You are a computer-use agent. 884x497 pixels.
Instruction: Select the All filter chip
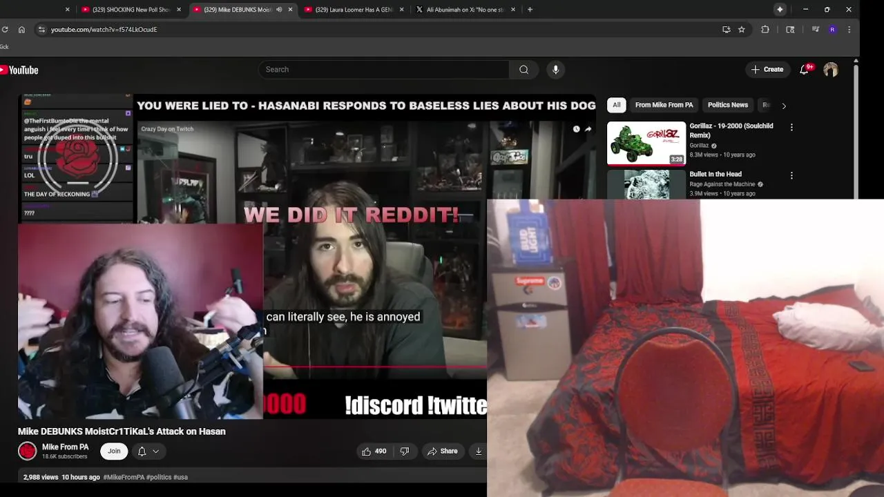[617, 105]
